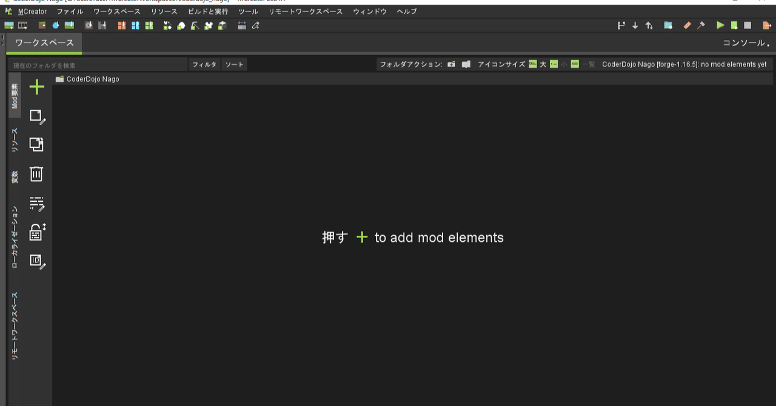The height and width of the screenshot is (406, 776).
Task: Click the blue blob import icon
Action: [x=56, y=25]
